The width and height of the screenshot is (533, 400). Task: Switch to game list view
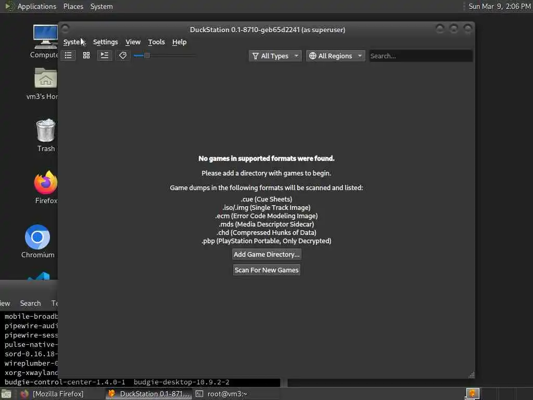[68, 55]
